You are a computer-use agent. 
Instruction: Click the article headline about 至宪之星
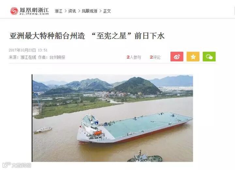pos(87,36)
